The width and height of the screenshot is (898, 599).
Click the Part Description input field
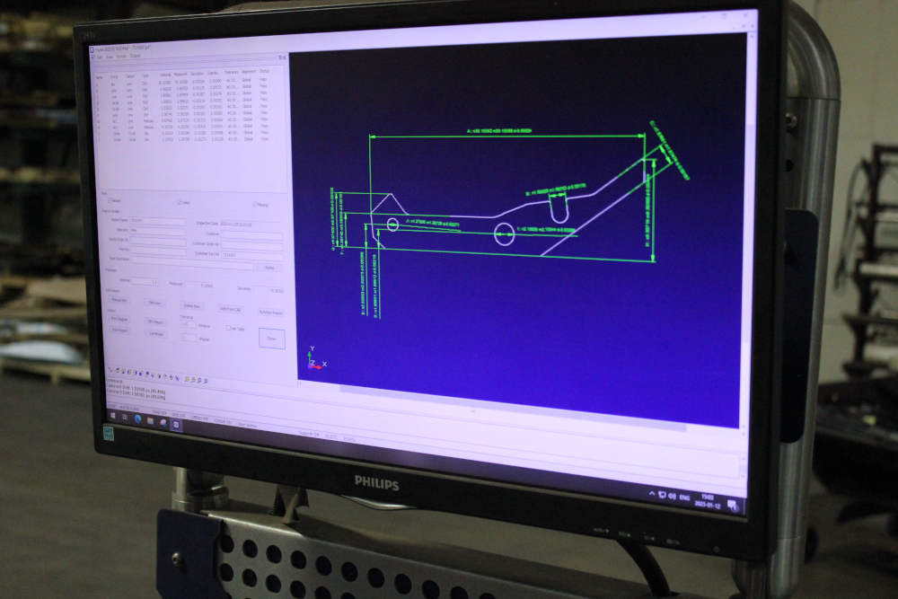[x=193, y=263]
